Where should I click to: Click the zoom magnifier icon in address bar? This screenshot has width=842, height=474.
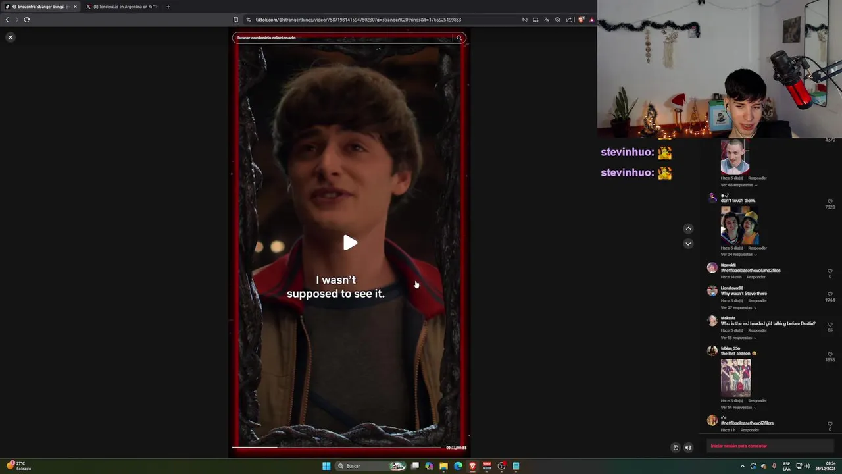click(557, 20)
